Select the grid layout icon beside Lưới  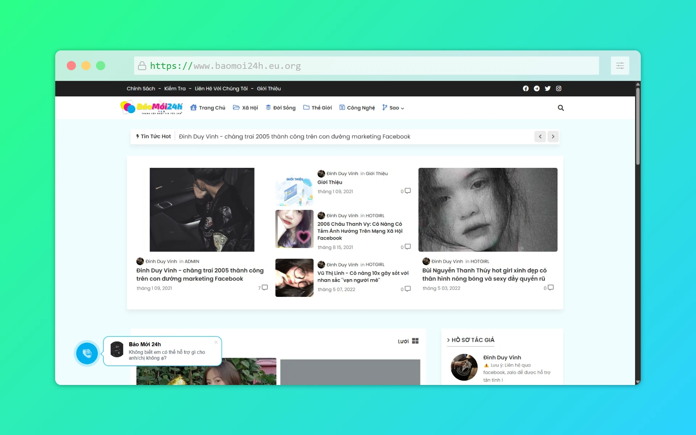tap(415, 341)
